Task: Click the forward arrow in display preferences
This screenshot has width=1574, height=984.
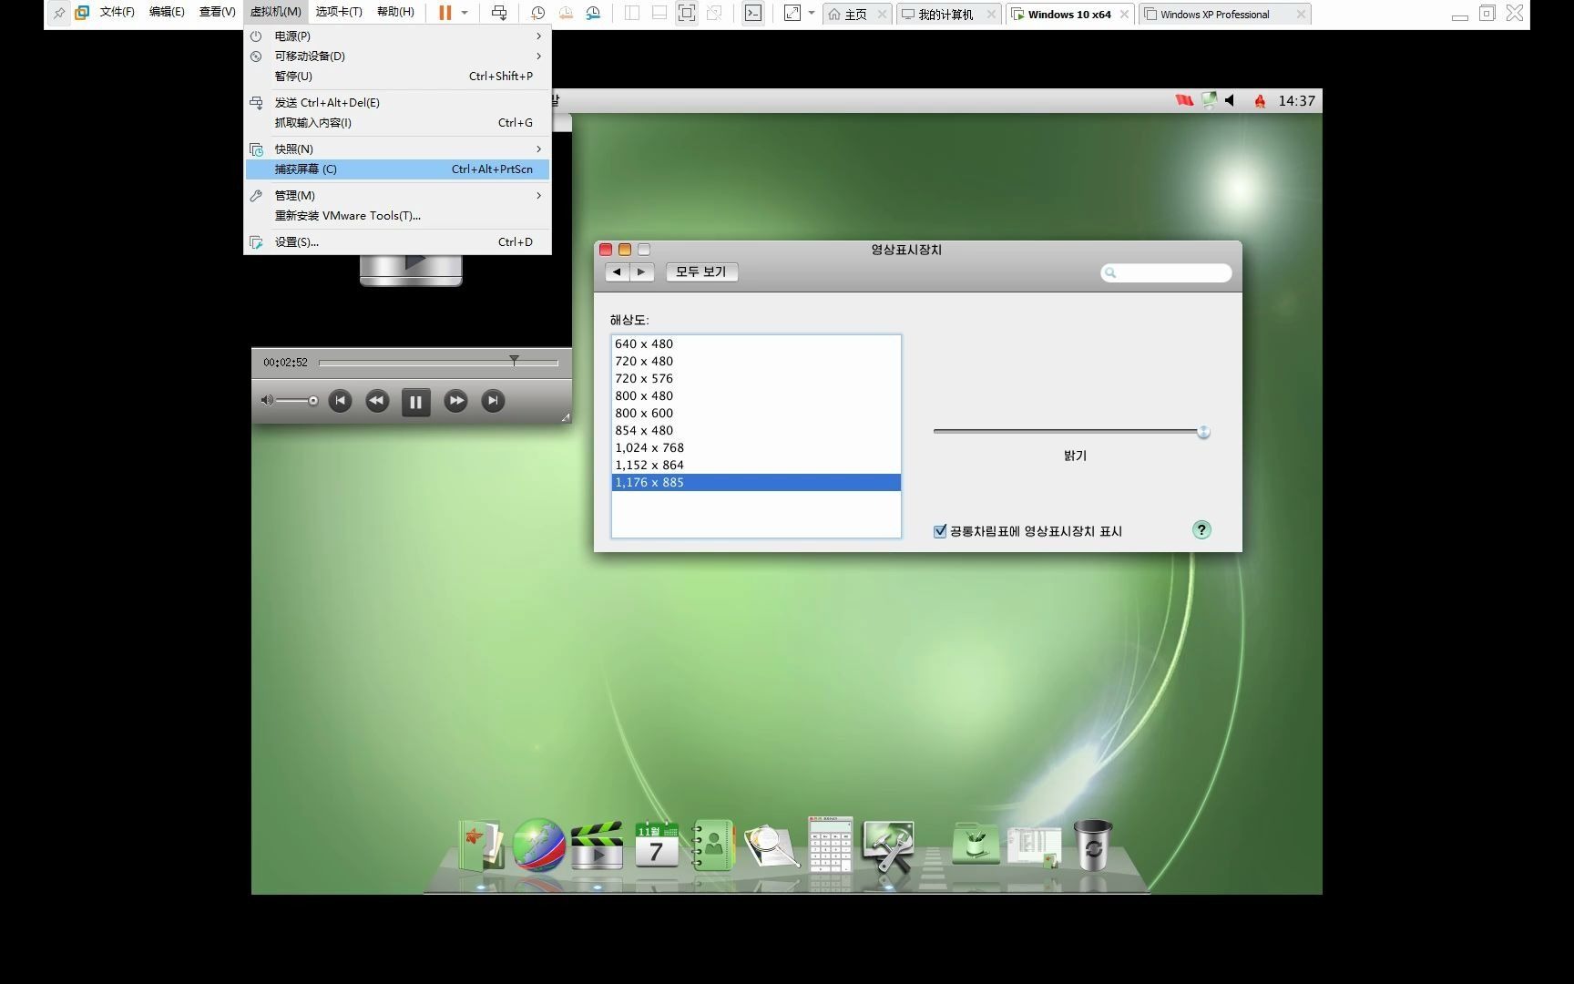Action: point(642,272)
